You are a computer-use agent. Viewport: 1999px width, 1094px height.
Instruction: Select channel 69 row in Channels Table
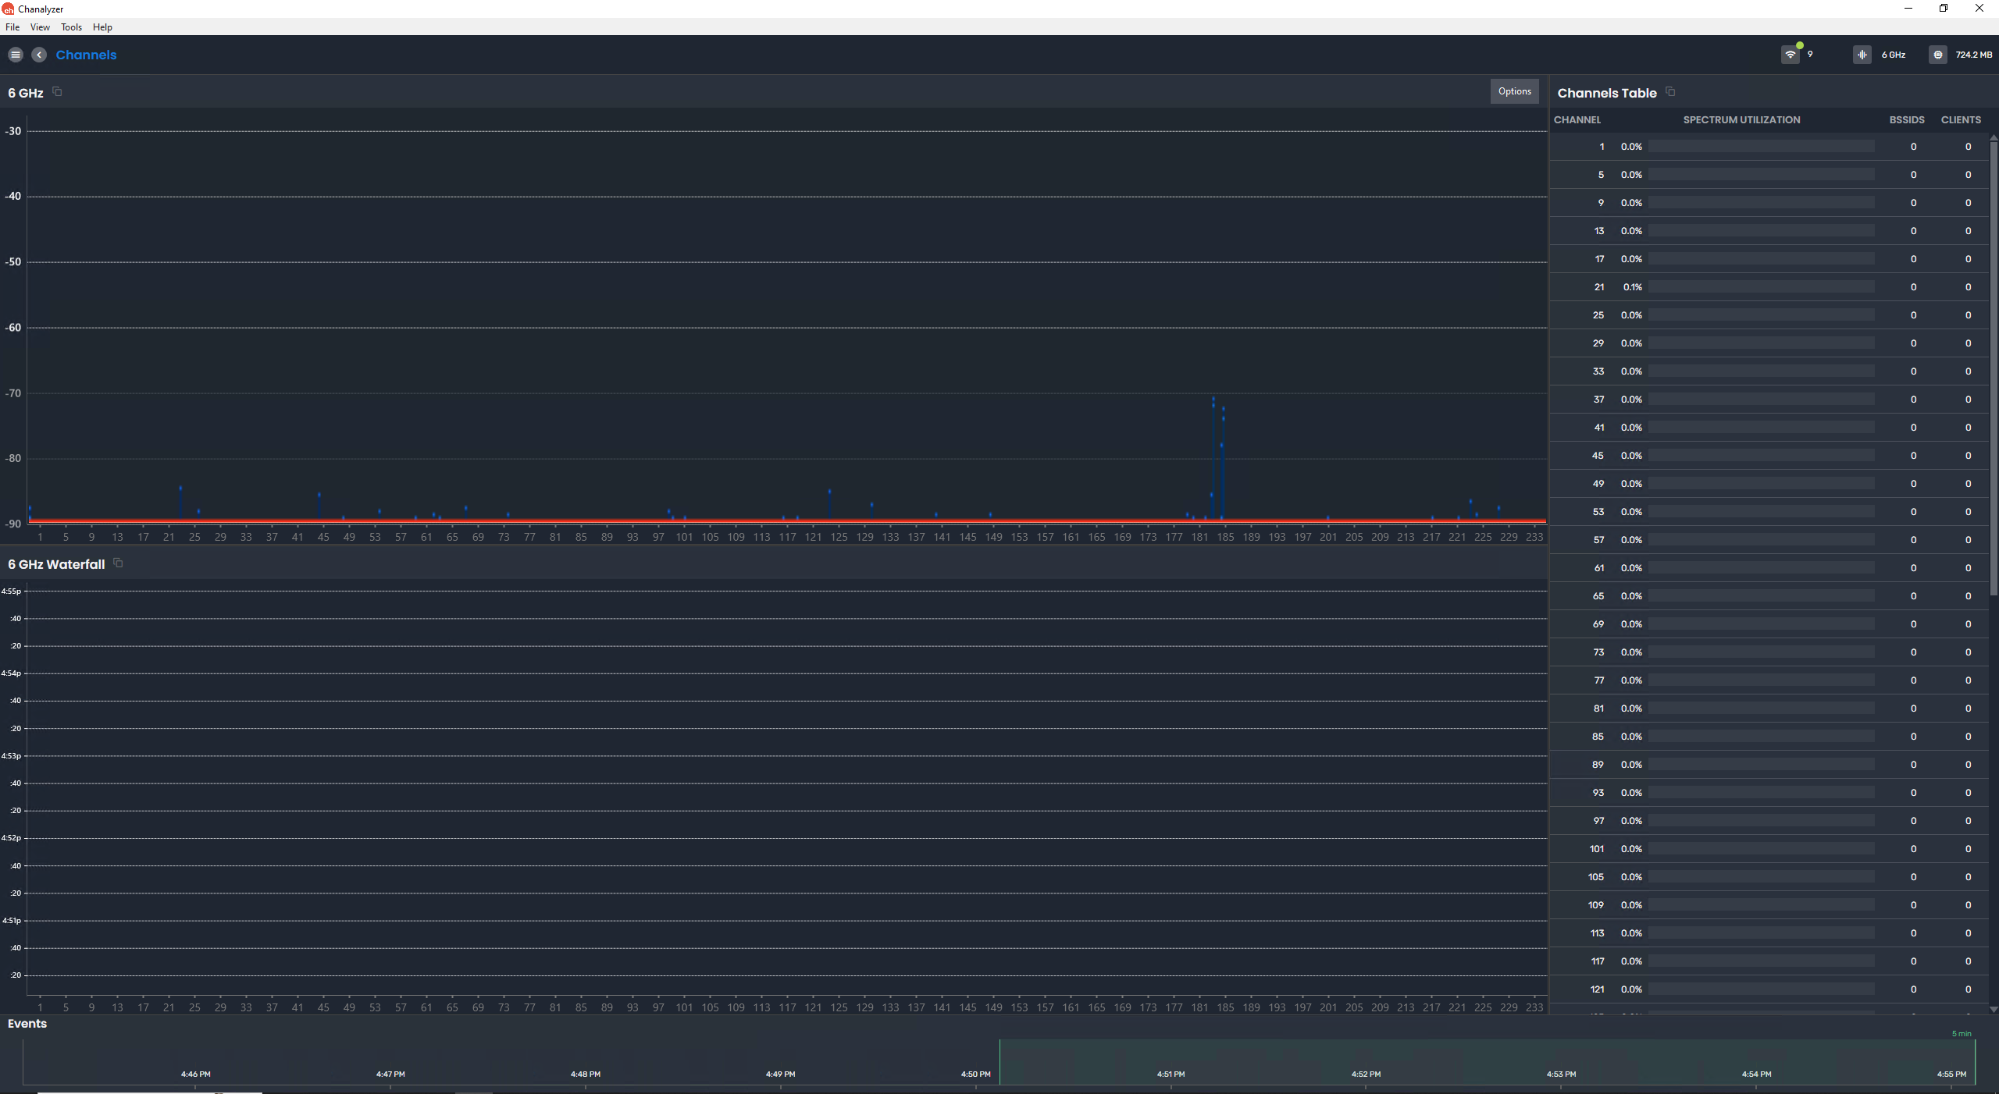point(1769,624)
